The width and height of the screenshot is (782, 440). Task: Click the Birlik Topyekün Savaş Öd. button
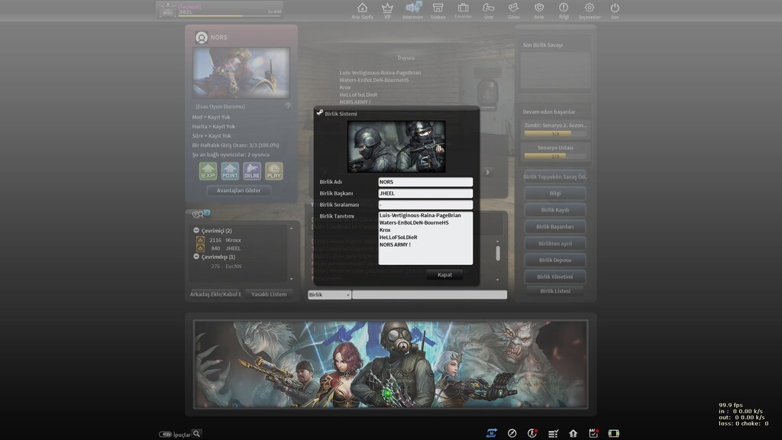point(555,176)
